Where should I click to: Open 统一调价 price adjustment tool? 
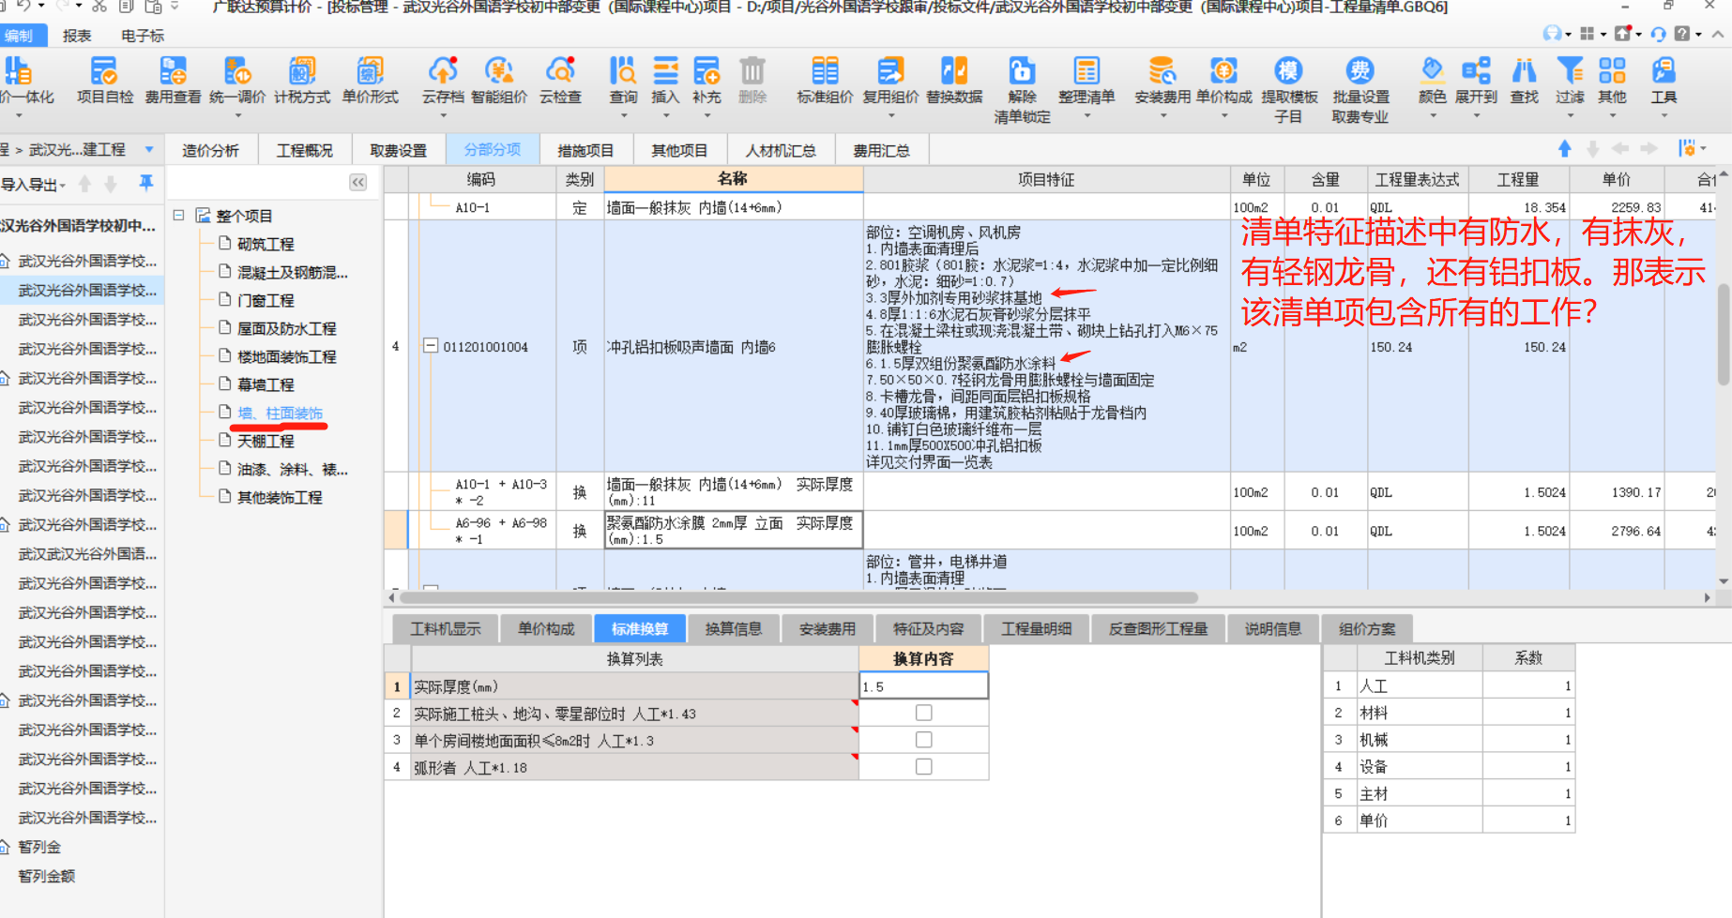tap(237, 80)
